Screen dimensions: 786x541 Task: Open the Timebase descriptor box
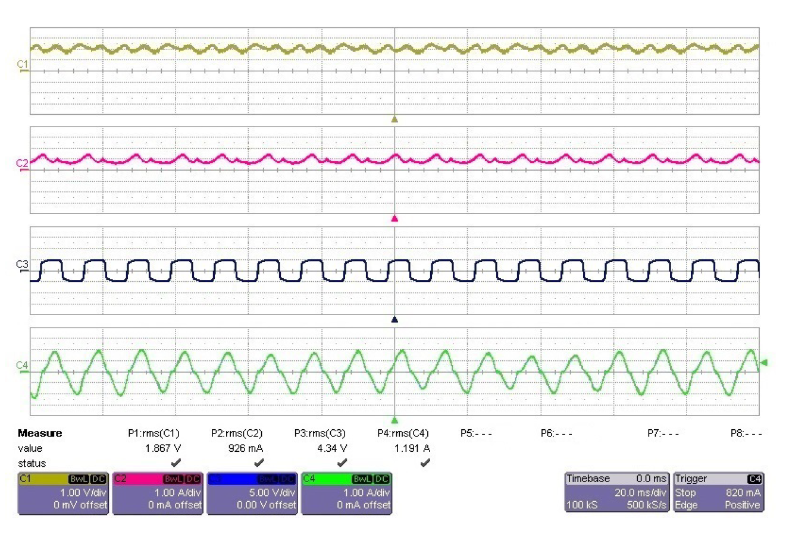pos(616,493)
